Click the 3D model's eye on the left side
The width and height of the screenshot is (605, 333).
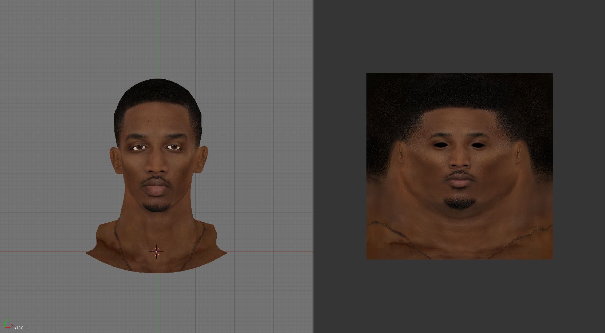138,147
